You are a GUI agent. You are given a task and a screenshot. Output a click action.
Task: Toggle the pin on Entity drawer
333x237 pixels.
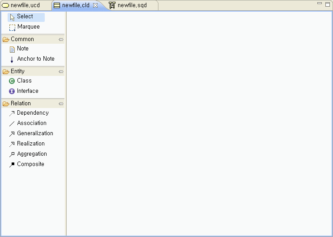click(61, 71)
